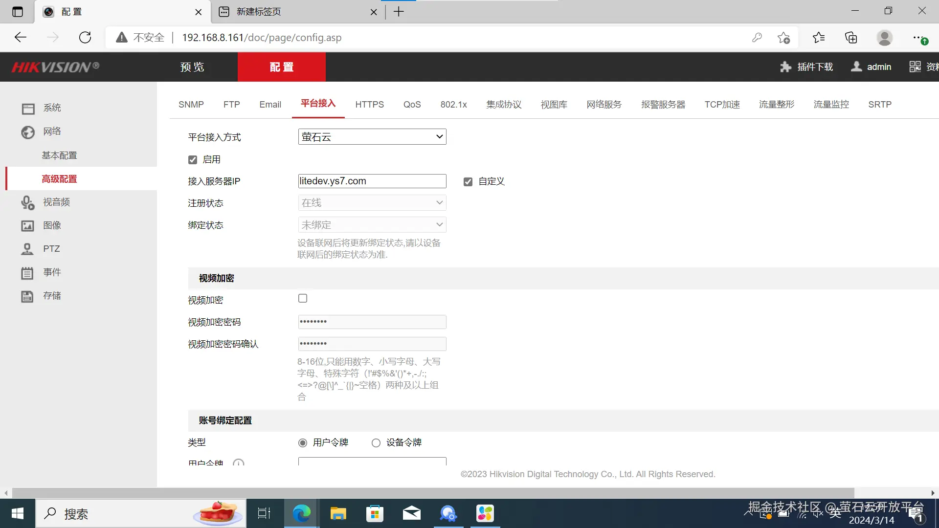Open the 事件 event calendar icon

pyautogui.click(x=27, y=273)
